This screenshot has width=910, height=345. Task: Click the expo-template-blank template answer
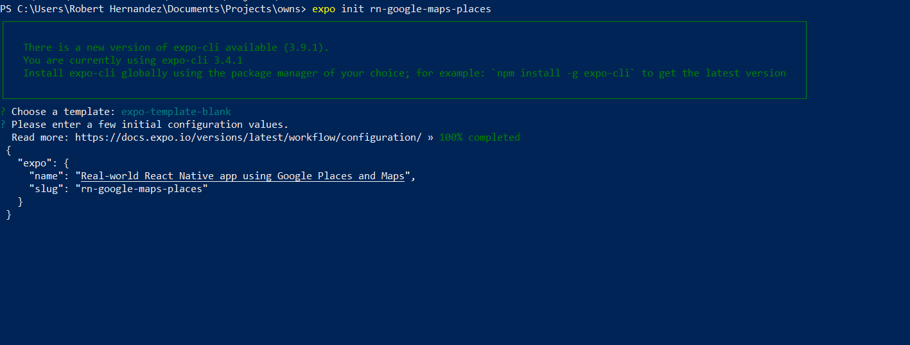coord(176,112)
